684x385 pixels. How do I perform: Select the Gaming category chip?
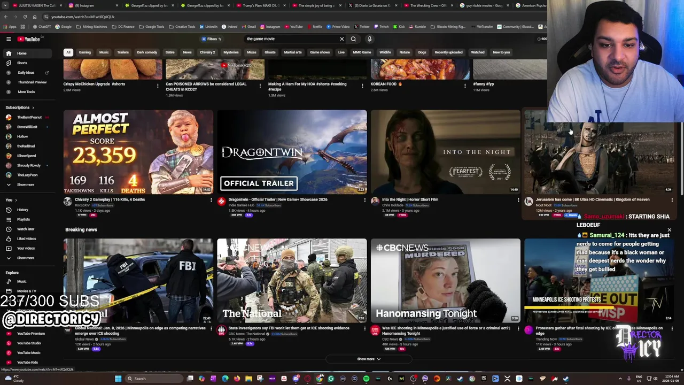84,52
